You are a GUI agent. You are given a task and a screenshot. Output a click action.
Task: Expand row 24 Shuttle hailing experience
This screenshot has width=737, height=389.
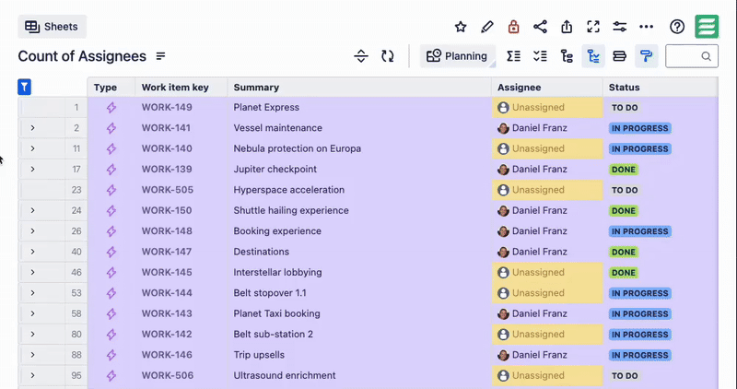click(x=32, y=210)
